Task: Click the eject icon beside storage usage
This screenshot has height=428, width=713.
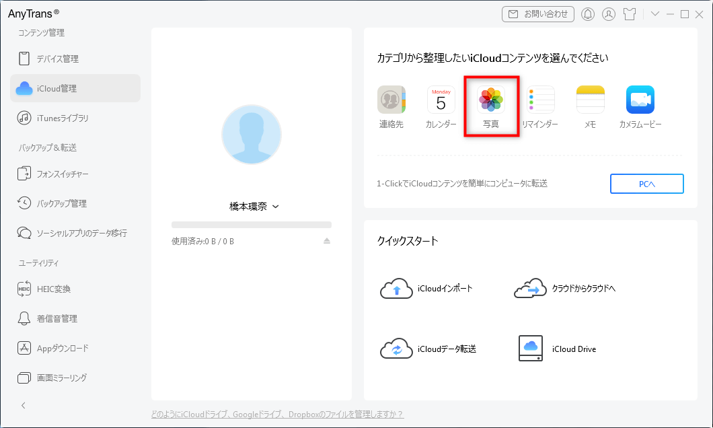Action: coord(327,241)
